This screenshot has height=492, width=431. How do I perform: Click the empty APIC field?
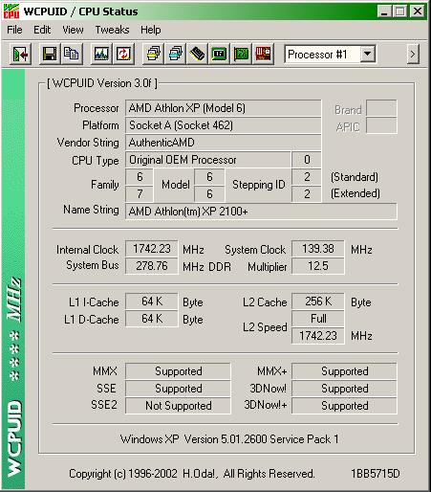tap(381, 125)
